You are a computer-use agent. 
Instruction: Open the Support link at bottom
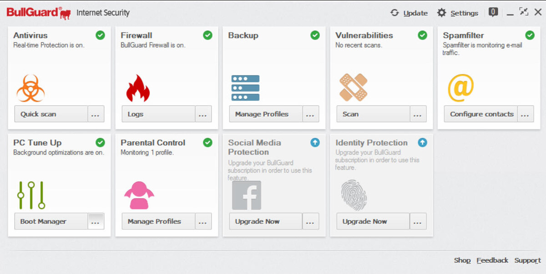point(528,260)
